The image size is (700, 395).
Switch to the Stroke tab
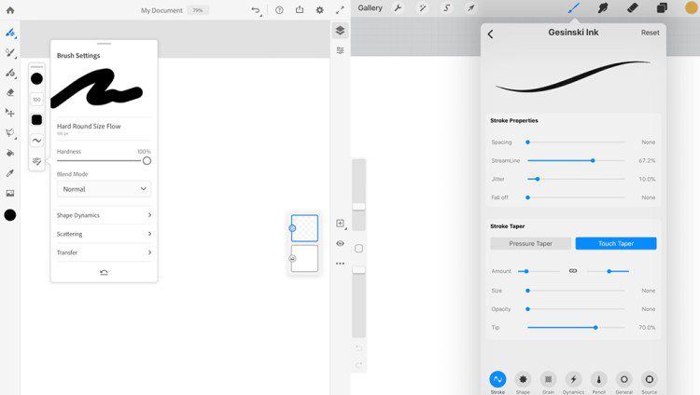coord(497,383)
